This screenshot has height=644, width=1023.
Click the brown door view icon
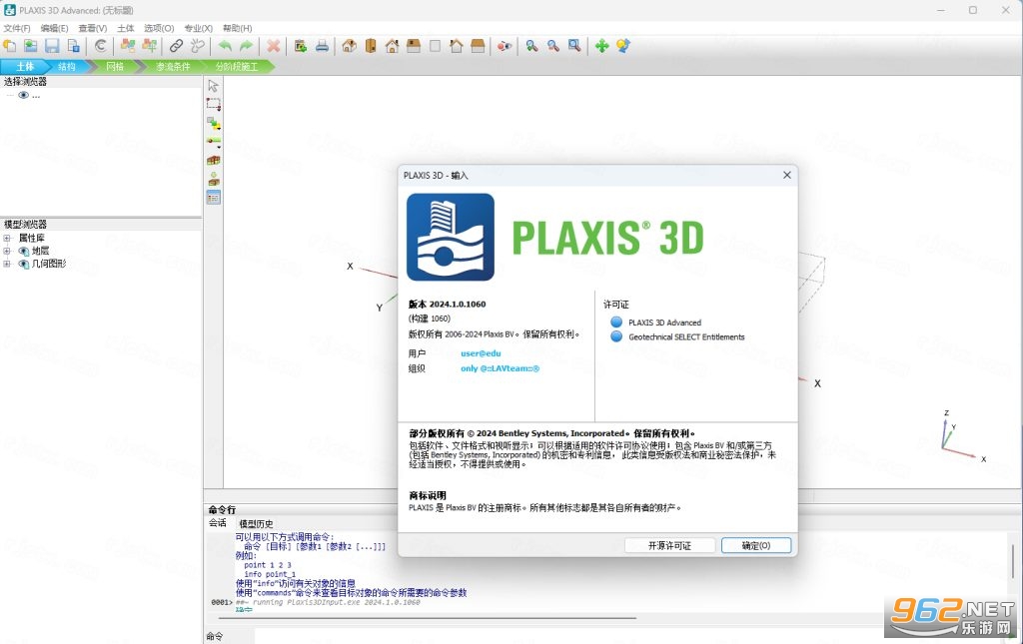click(371, 46)
